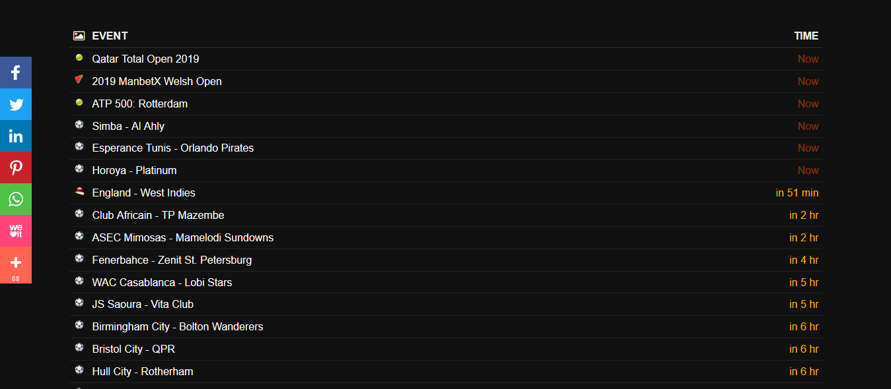The image size is (891, 389).
Task: Share page on LinkedIn
Action: coord(16,136)
